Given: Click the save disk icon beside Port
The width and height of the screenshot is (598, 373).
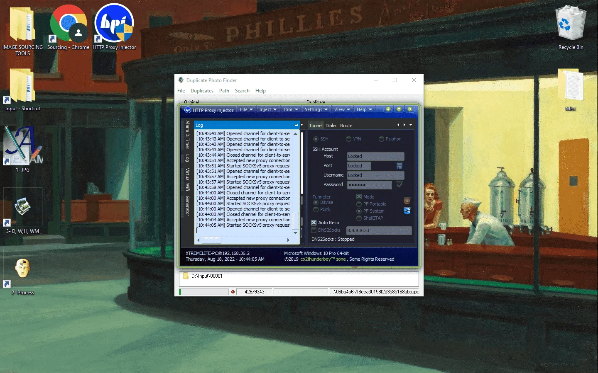Looking at the screenshot, I should [399, 166].
